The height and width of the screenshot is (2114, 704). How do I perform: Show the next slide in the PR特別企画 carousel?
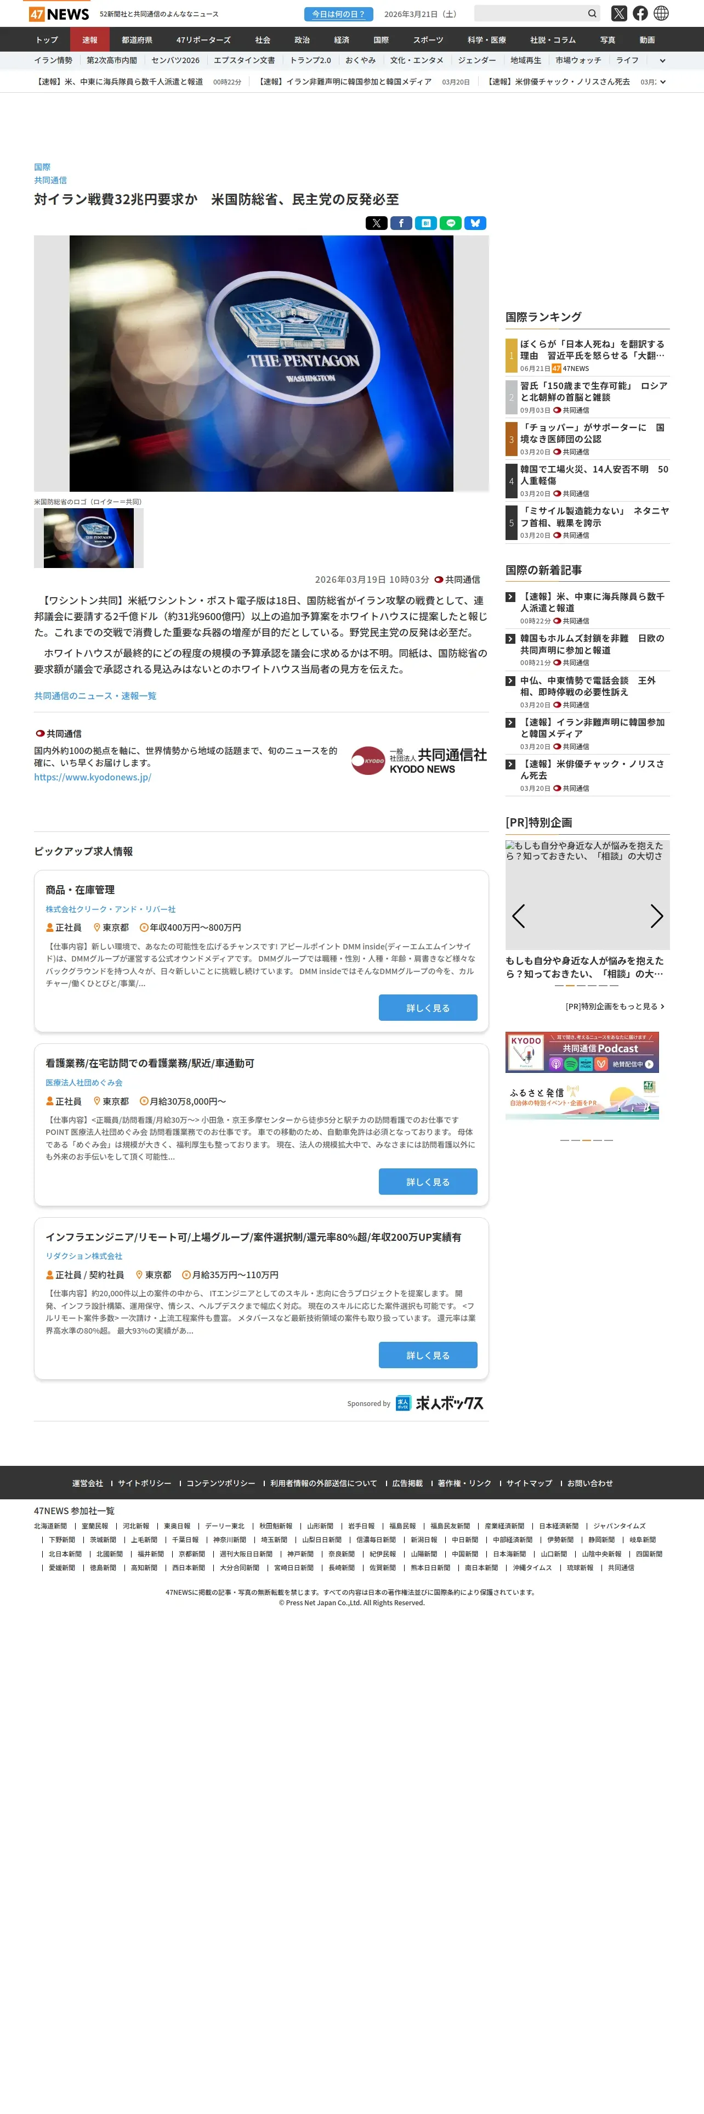656,916
